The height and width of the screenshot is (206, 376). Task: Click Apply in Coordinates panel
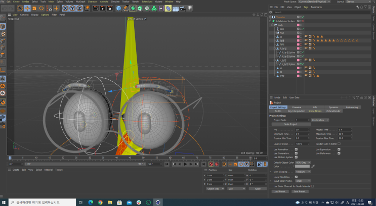(x=258, y=189)
